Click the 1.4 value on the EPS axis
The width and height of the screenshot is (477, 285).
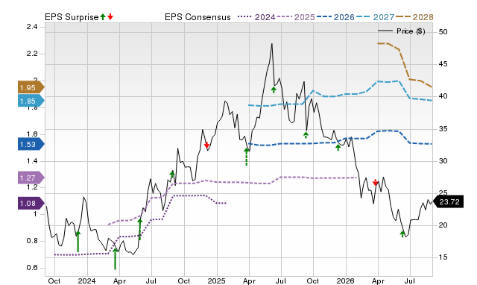tap(32, 160)
